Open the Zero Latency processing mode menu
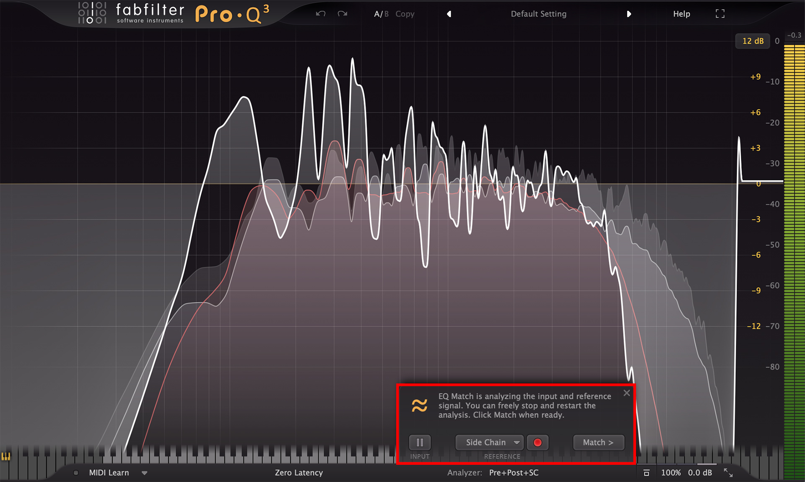Viewport: 805px width, 482px height. [299, 473]
